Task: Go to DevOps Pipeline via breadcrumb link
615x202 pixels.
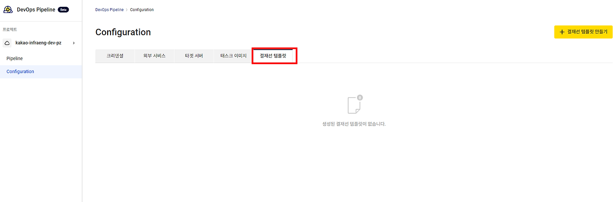Action: (109, 10)
